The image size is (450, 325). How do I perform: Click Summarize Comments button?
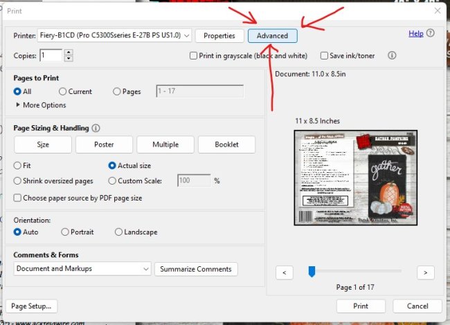pyautogui.click(x=196, y=269)
